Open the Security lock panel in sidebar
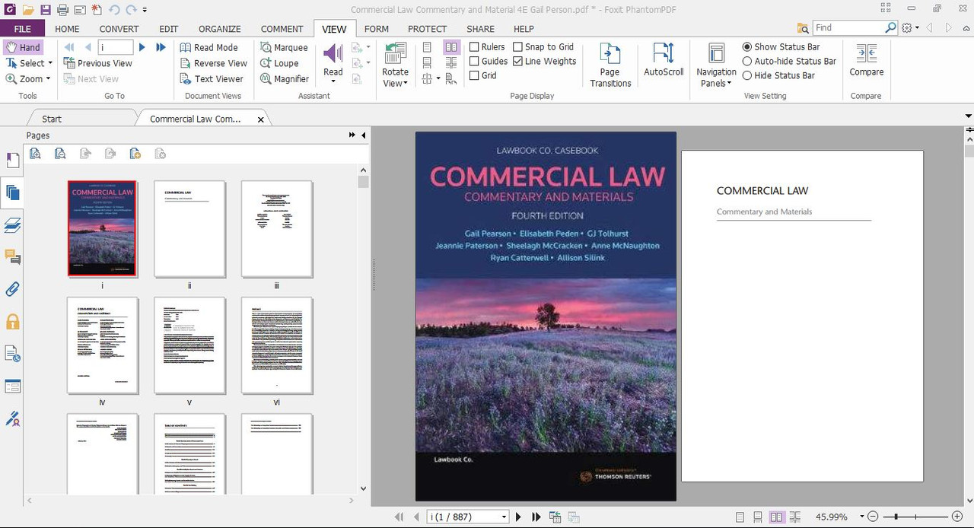The height and width of the screenshot is (528, 974). pos(12,322)
